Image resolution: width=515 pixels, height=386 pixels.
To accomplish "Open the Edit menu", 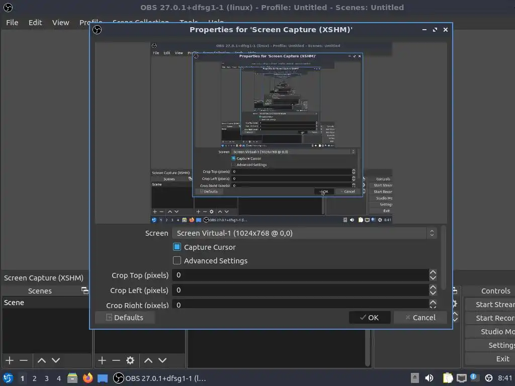I will 35,22.
